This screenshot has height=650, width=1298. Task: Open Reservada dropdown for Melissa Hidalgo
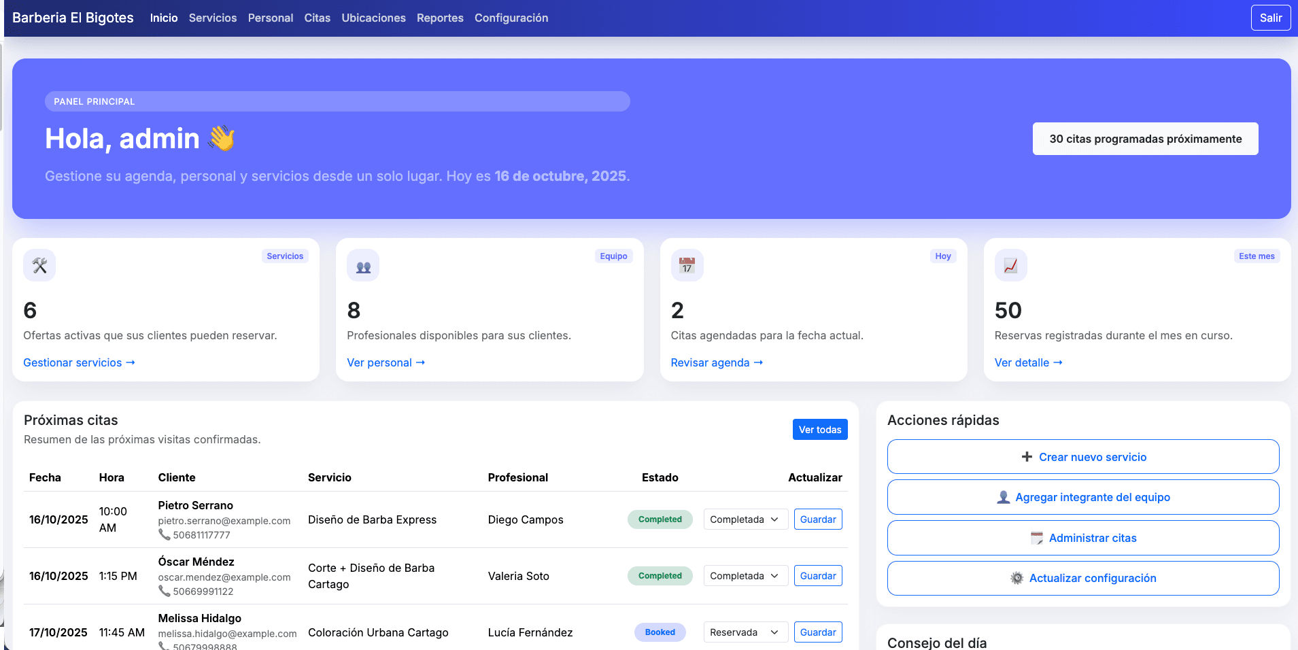(x=745, y=632)
